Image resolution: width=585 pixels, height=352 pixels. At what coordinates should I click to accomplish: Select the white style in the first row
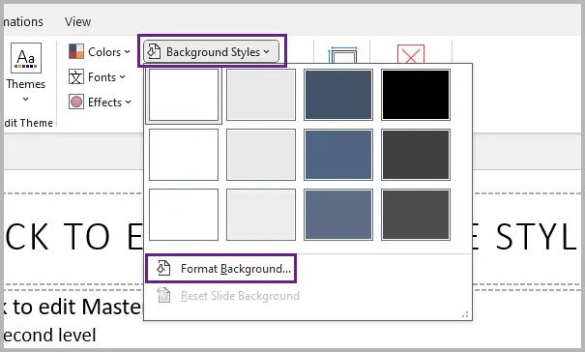(x=184, y=95)
